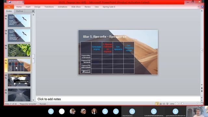Open the View ribbon tab
The image size is (208, 117).
click(97, 7)
